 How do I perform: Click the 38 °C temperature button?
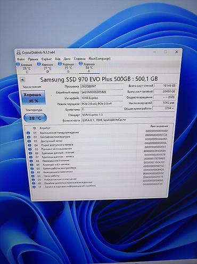click(35, 118)
